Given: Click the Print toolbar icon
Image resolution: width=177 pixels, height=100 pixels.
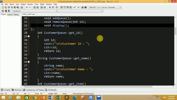Looking at the screenshot, I should 22,7.
